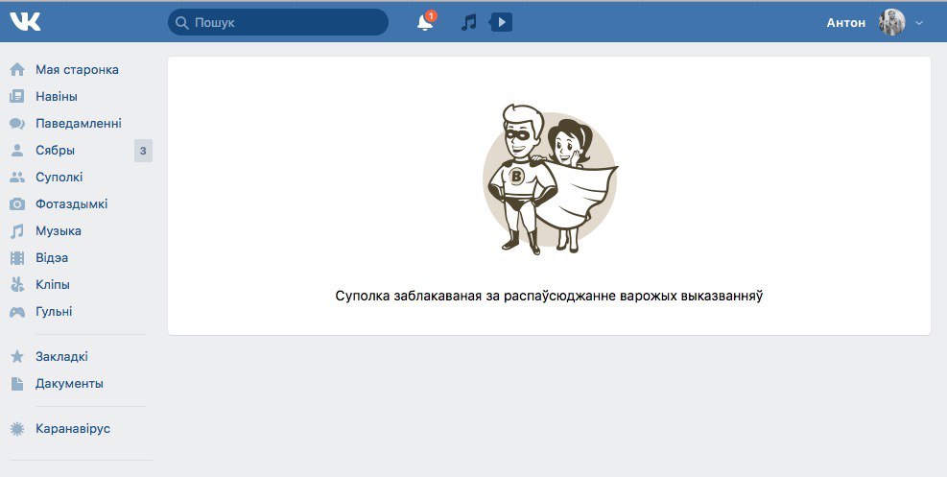Click the home icon beside Мая старонка
The image size is (947, 477).
coord(17,69)
